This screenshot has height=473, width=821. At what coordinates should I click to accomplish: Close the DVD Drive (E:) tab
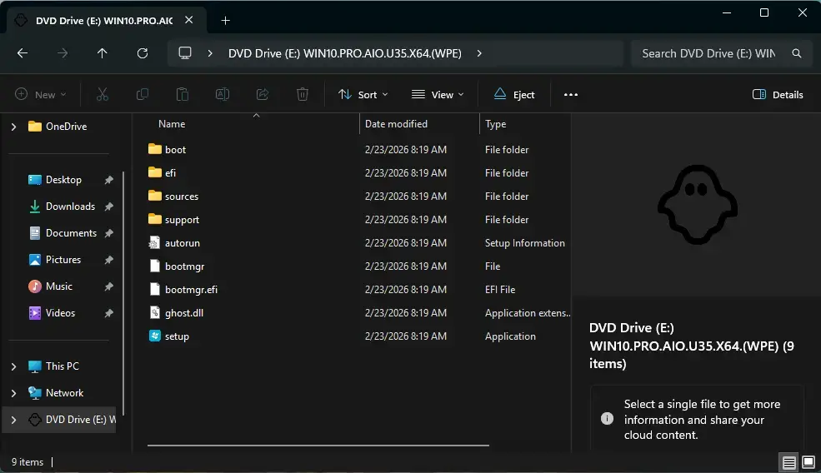coord(189,20)
